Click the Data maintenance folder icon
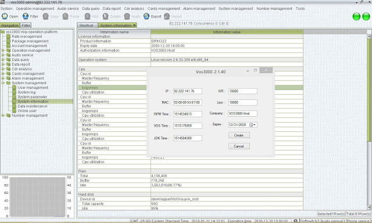The width and height of the screenshot is (372, 223). coord(14,106)
